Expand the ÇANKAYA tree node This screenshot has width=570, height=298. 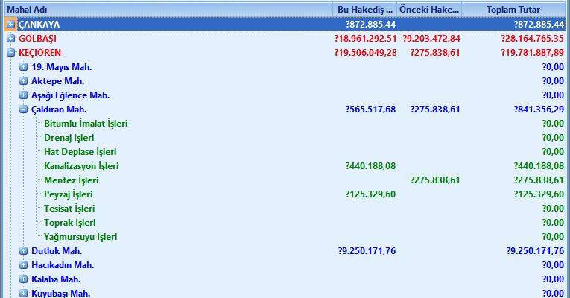pos(10,25)
